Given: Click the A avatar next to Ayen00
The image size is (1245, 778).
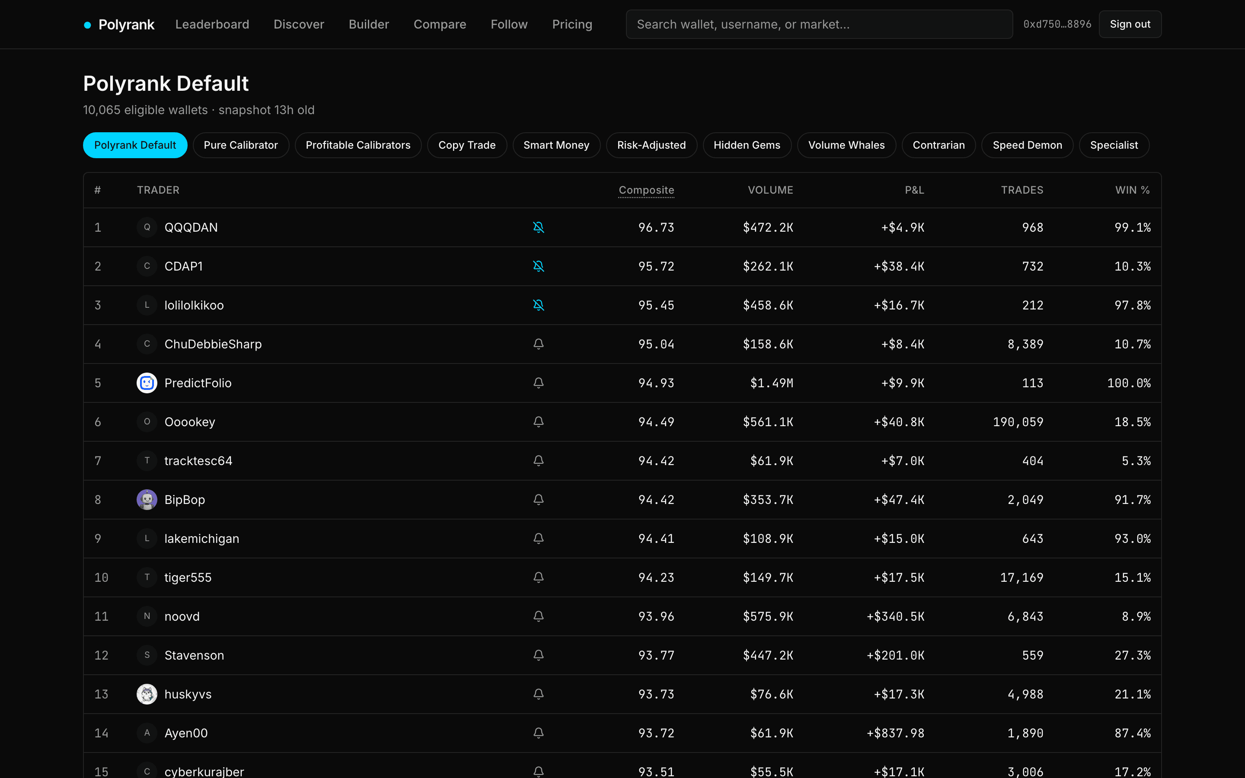Looking at the screenshot, I should coord(147,733).
